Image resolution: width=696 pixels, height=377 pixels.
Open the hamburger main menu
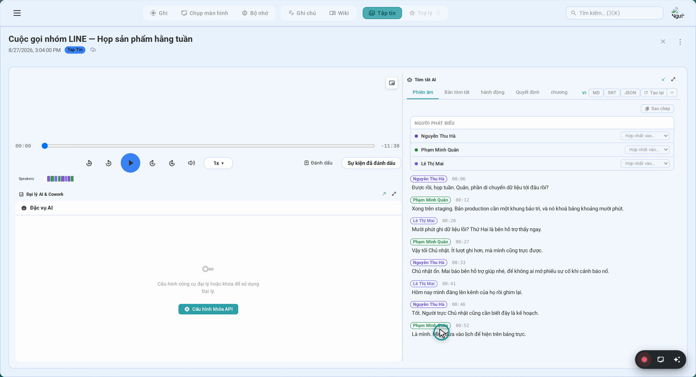pos(17,13)
